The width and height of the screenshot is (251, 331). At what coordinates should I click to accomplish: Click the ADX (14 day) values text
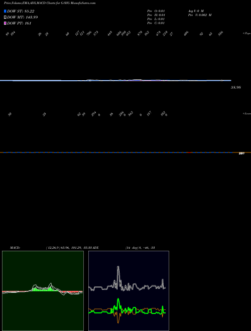point(140,248)
